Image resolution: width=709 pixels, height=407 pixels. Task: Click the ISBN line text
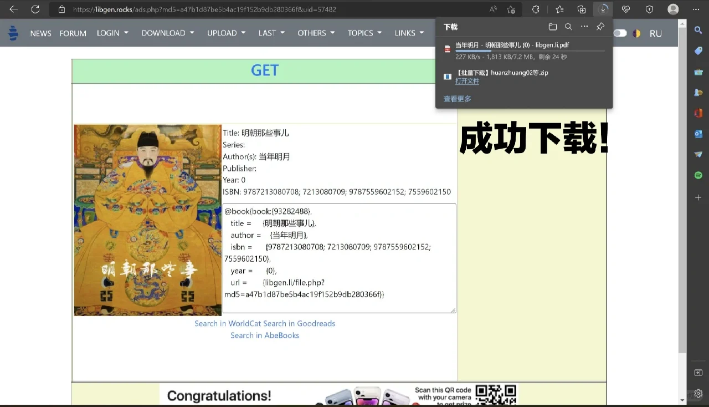[x=337, y=192]
